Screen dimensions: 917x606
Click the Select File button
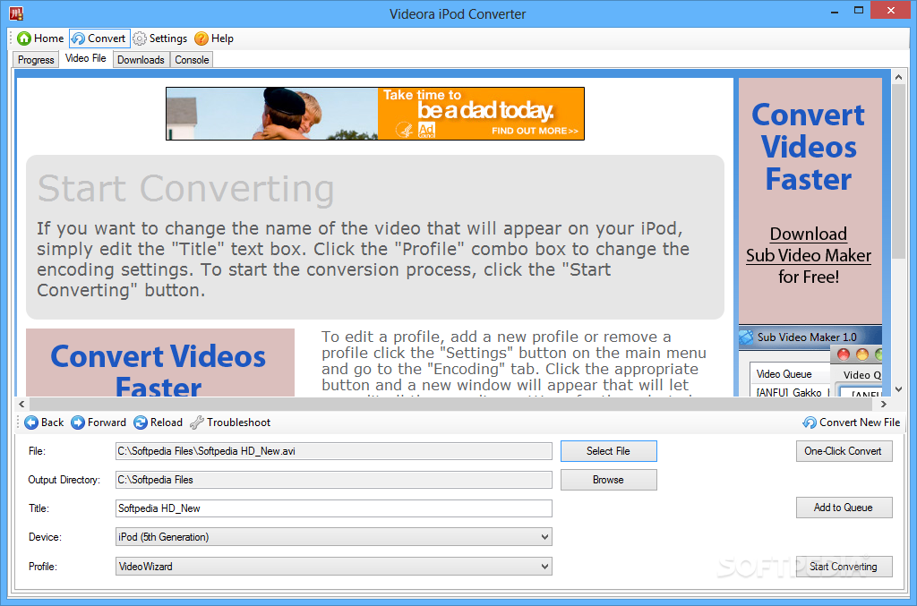[x=608, y=451]
